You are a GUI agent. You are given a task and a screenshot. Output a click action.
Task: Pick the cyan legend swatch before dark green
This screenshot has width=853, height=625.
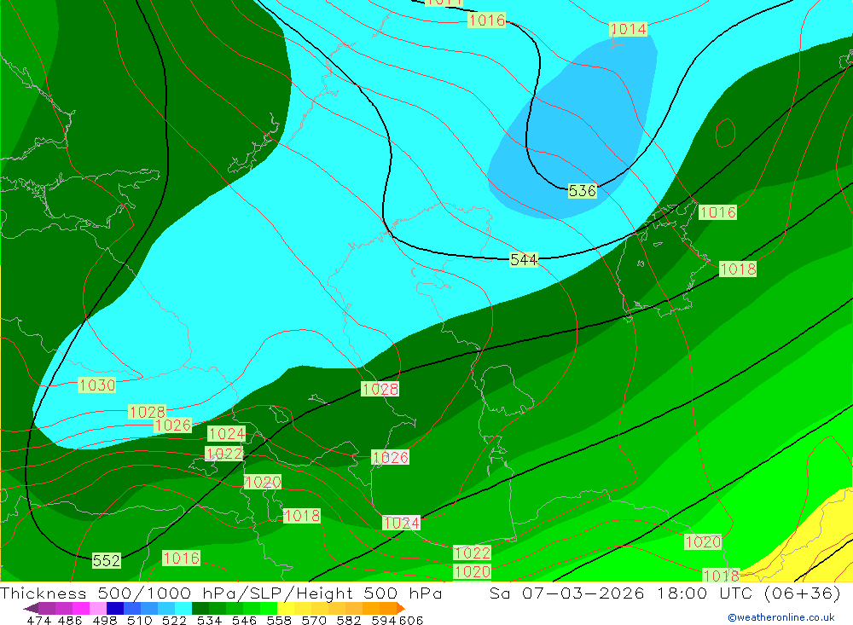click(183, 608)
